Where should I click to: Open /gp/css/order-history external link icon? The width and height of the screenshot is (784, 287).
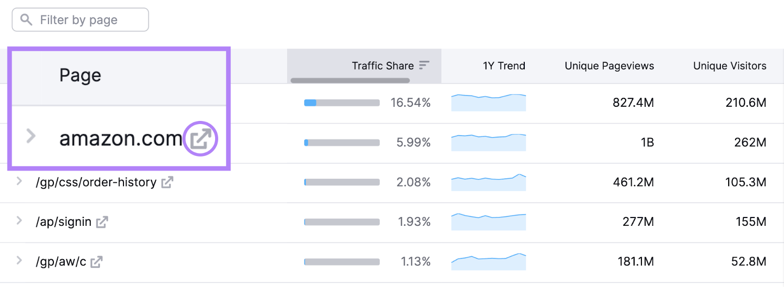(x=167, y=182)
